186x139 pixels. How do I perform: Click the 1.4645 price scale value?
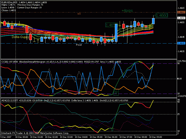[x=181, y=37]
